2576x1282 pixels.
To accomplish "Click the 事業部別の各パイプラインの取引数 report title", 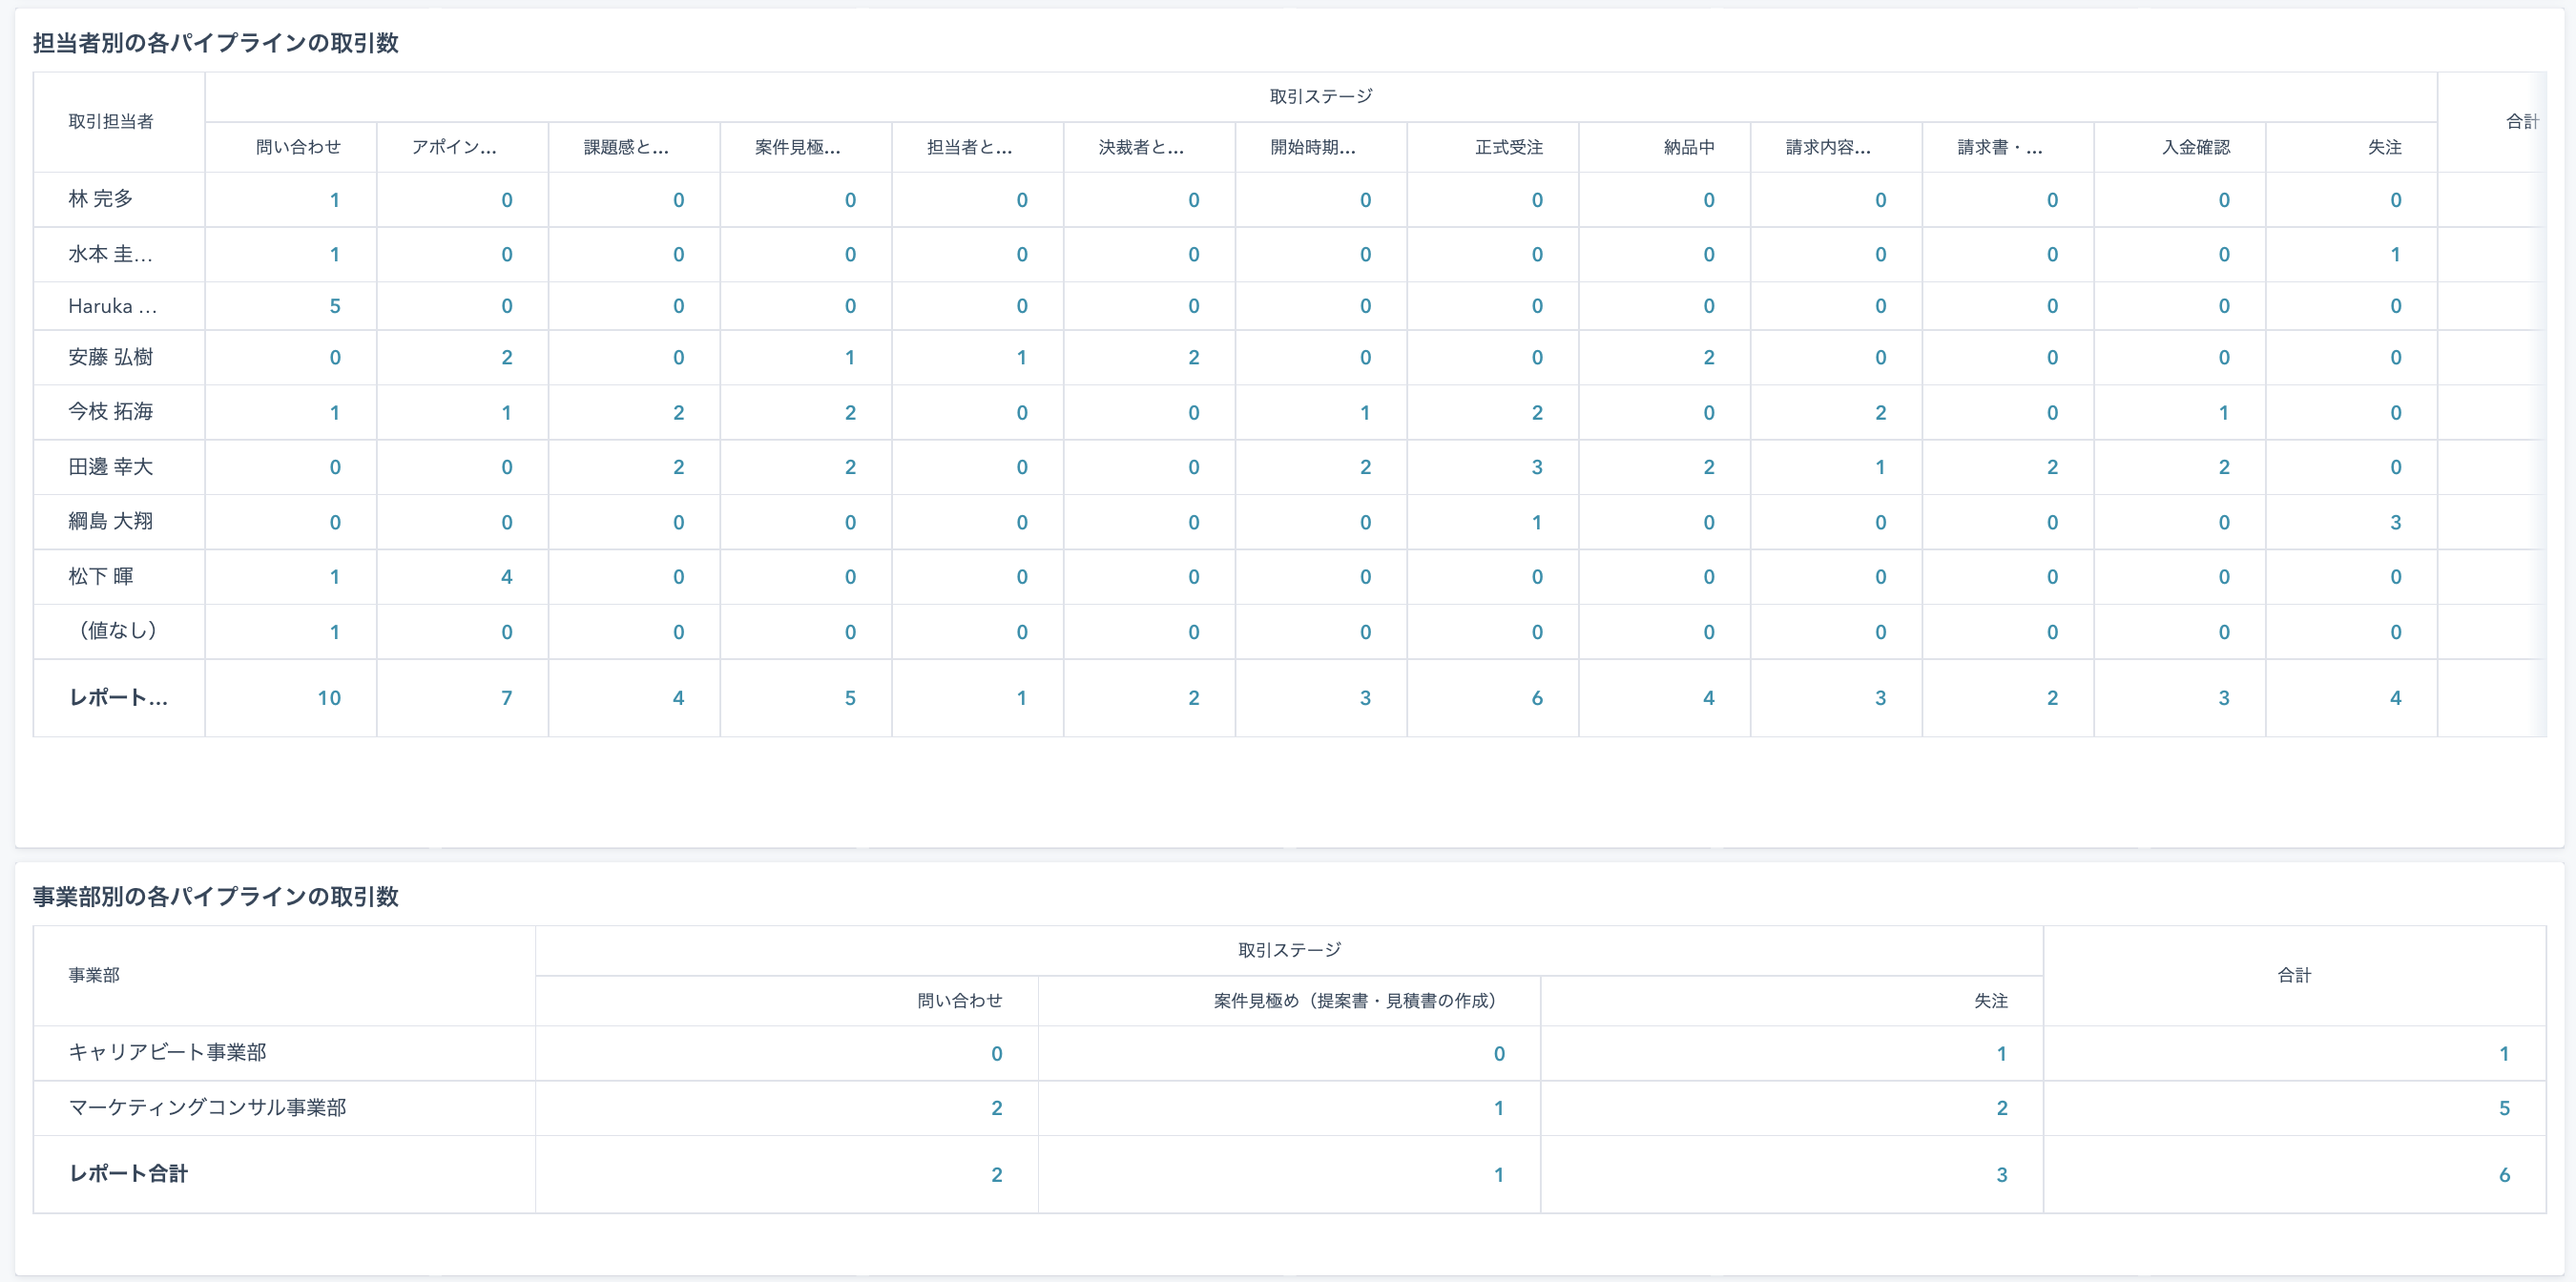I will (x=215, y=896).
